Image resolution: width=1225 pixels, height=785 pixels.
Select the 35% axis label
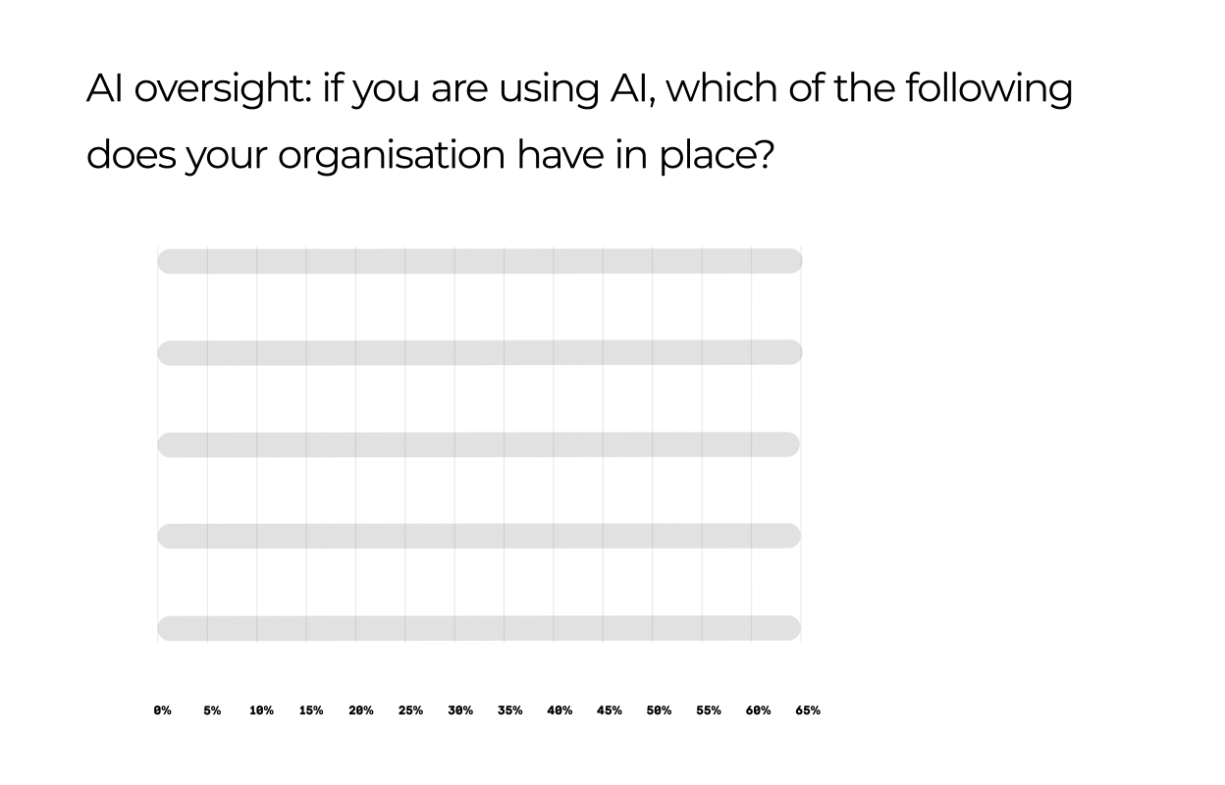pos(509,709)
